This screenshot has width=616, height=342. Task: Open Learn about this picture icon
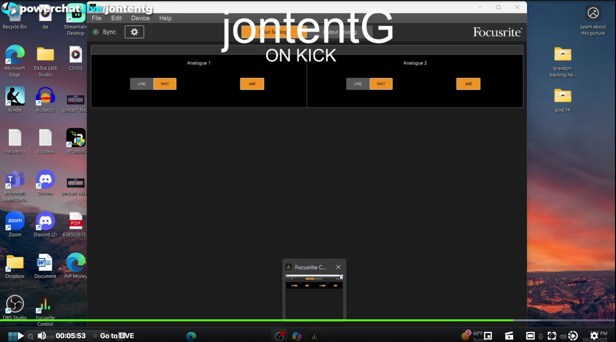click(593, 20)
